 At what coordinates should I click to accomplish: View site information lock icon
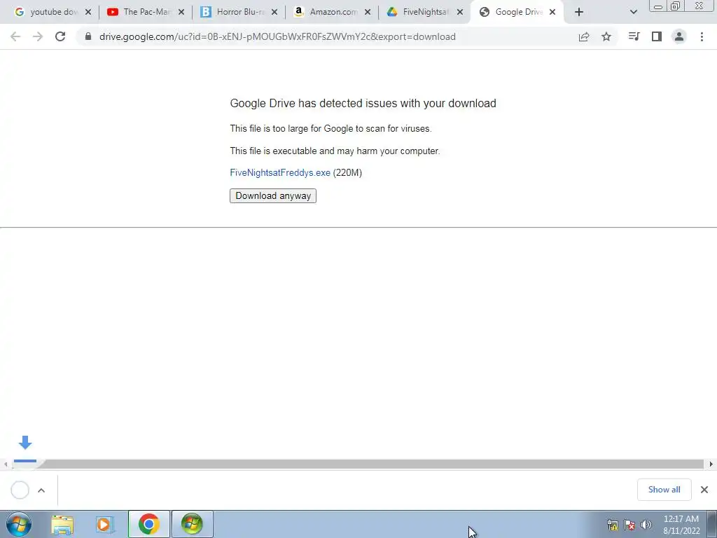[x=88, y=36]
